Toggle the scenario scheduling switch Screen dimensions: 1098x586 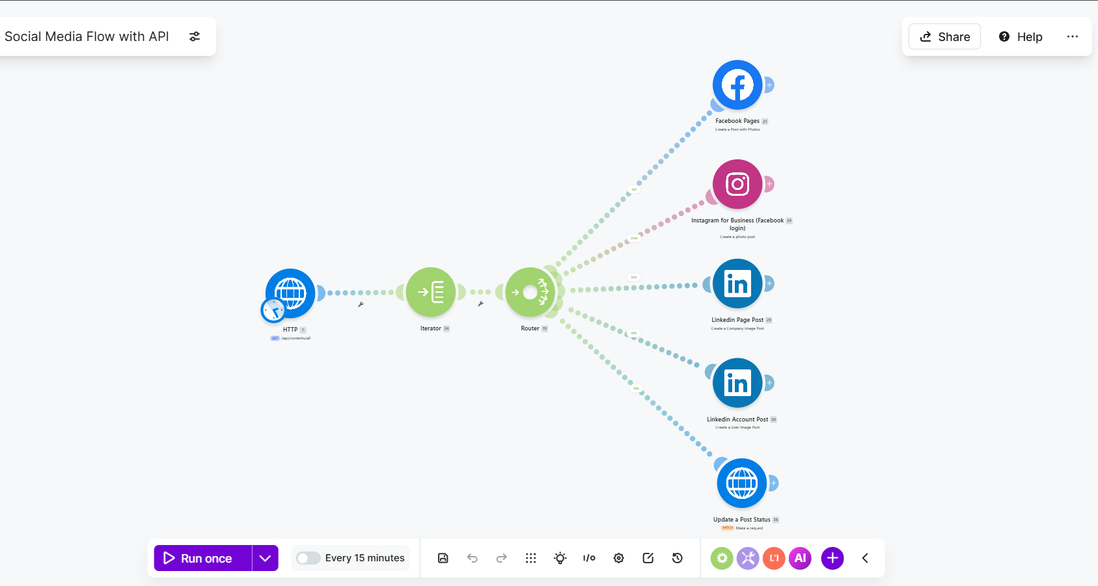pyautogui.click(x=308, y=558)
